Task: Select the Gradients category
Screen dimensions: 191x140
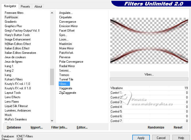Action: (x=10, y=22)
